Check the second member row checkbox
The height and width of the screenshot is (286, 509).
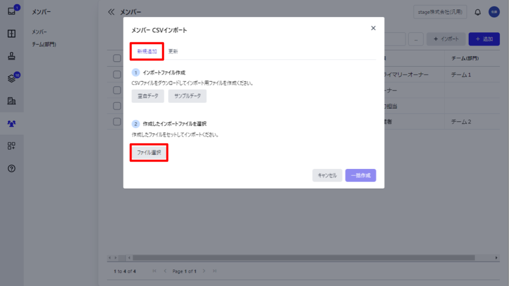pos(117,90)
